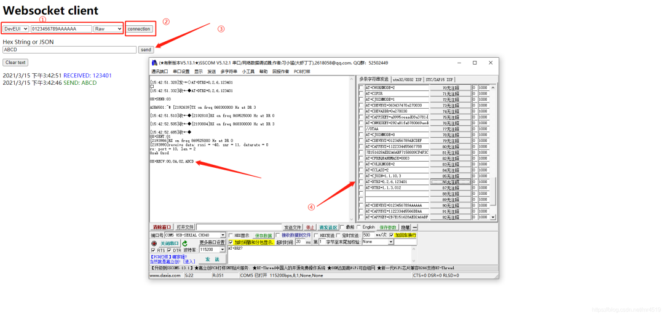Click the 发送文件 button
The image size is (664, 316).
(293, 227)
